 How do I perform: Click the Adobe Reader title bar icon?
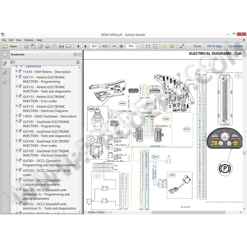pos(3,35)
